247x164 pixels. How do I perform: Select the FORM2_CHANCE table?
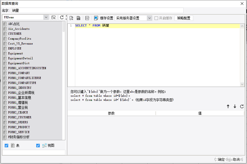pos(18,112)
